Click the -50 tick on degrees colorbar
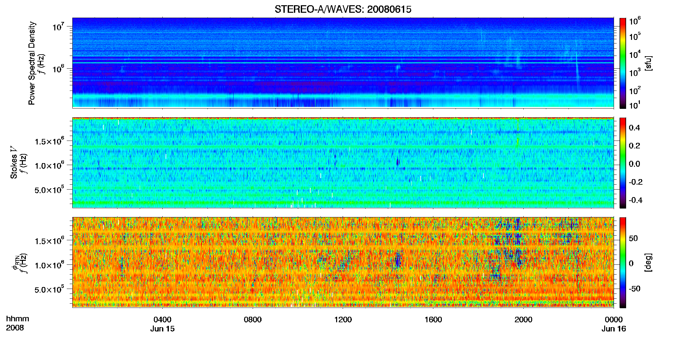This screenshot has width=686, height=353. (x=635, y=289)
